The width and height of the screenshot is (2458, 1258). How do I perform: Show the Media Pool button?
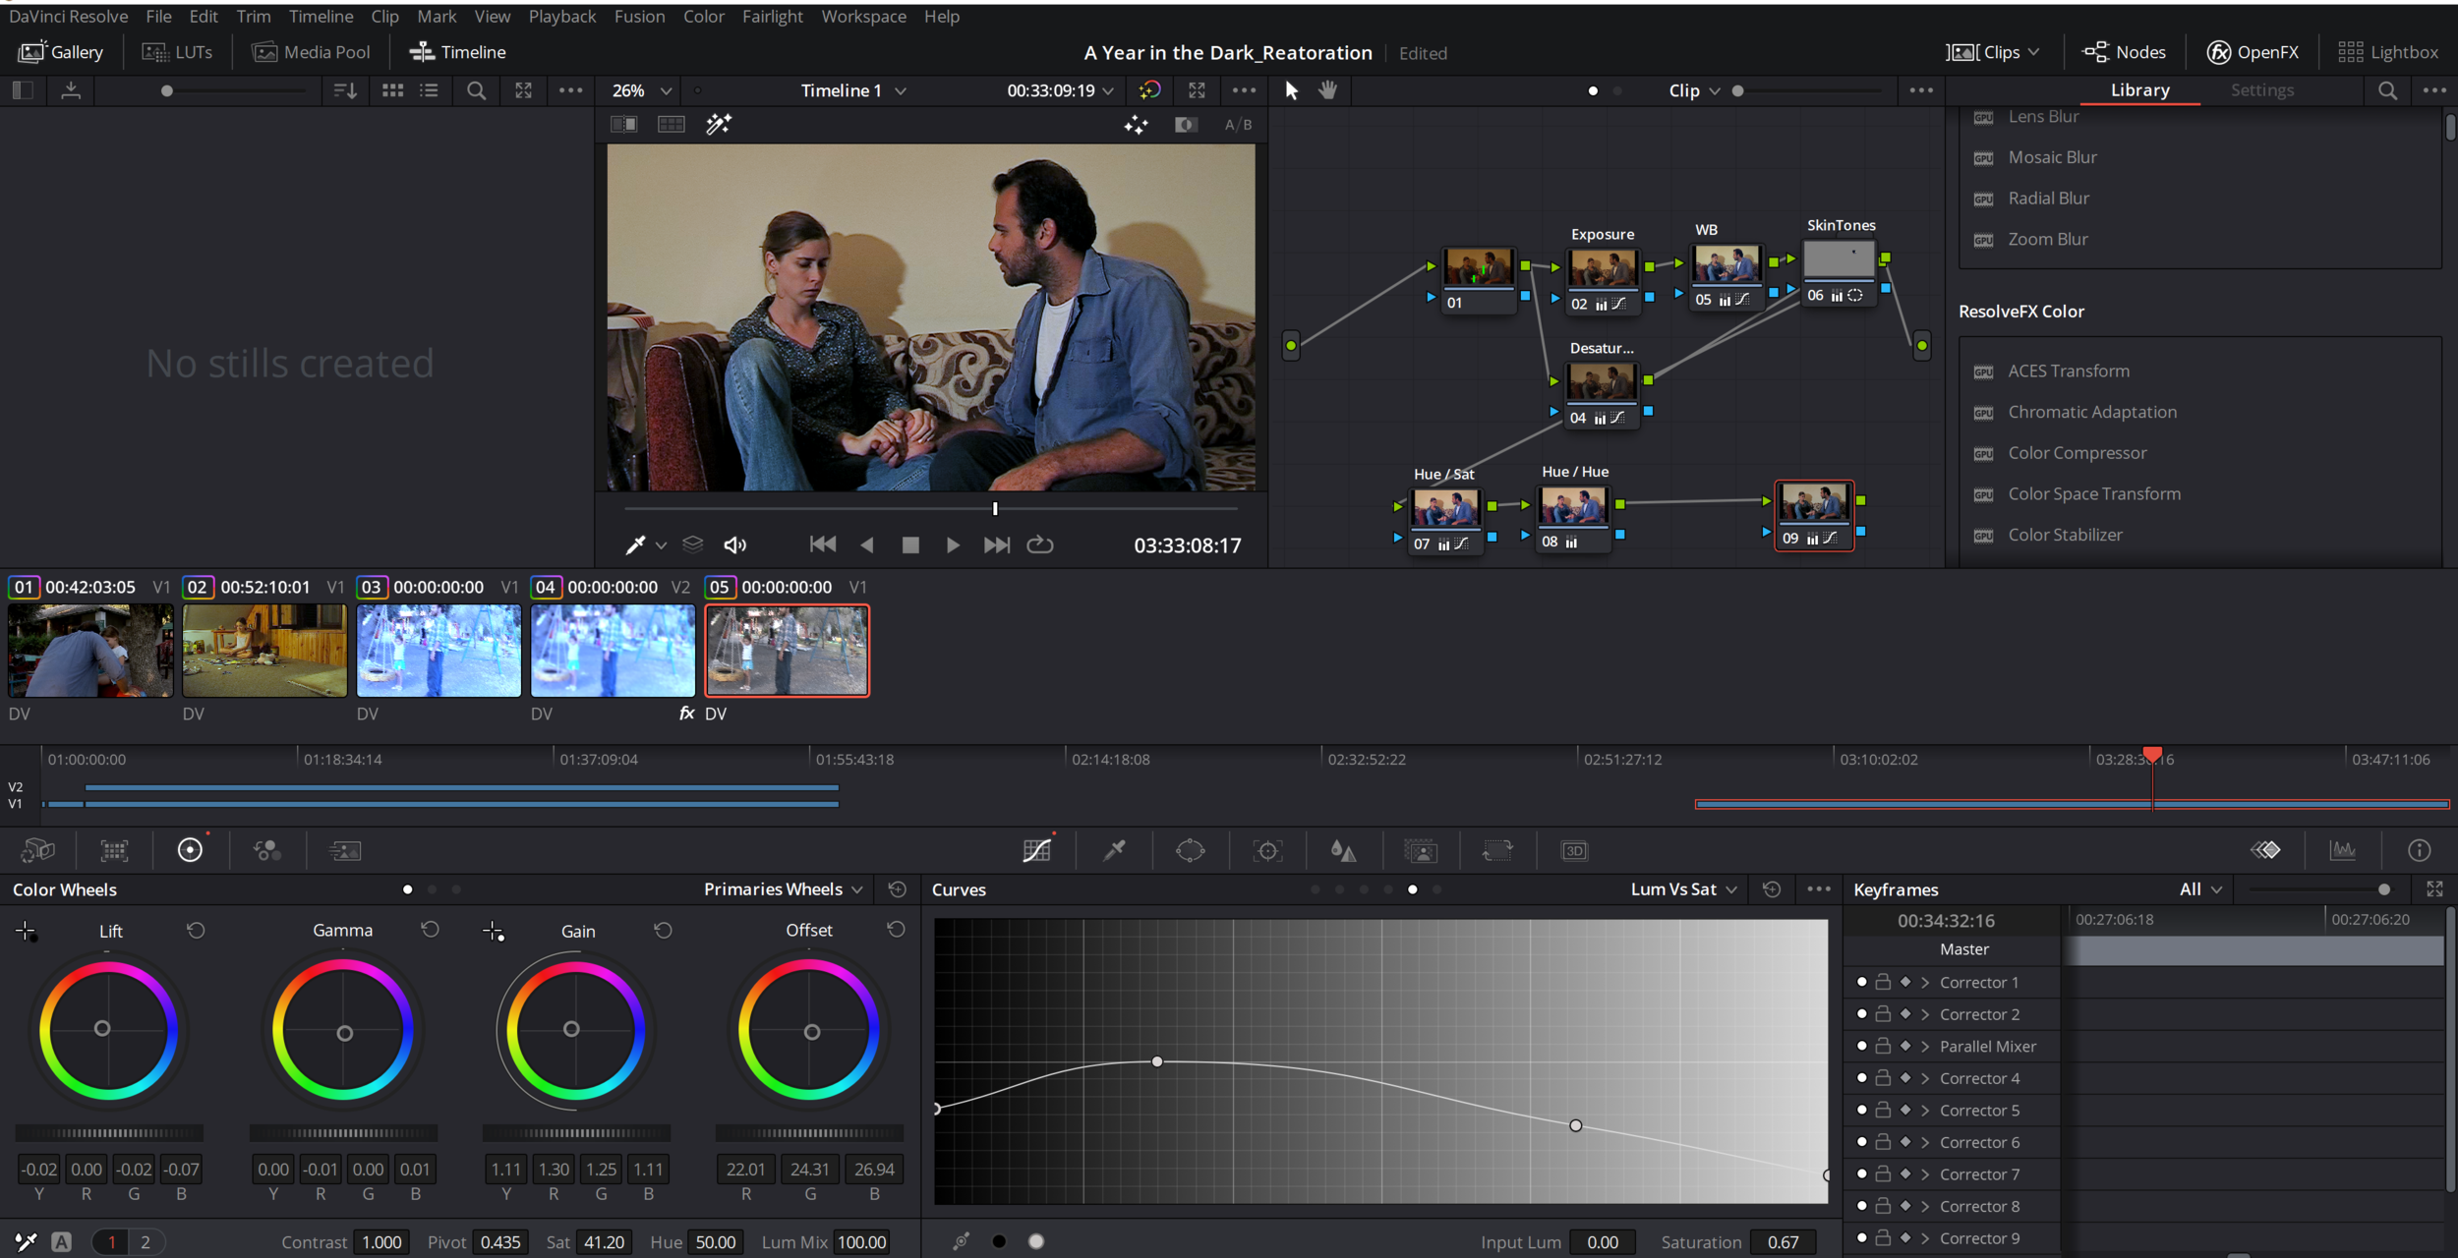pos(312,52)
